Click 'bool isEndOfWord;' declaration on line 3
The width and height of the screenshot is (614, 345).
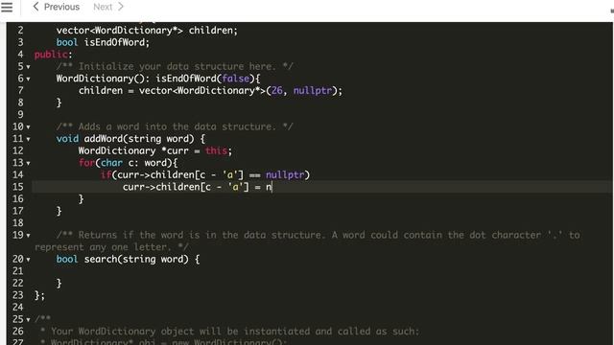pyautogui.click(x=103, y=42)
